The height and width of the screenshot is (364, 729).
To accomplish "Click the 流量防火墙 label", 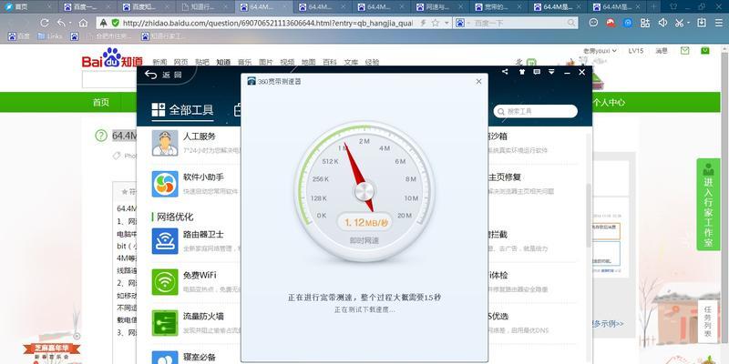I will tap(203, 316).
